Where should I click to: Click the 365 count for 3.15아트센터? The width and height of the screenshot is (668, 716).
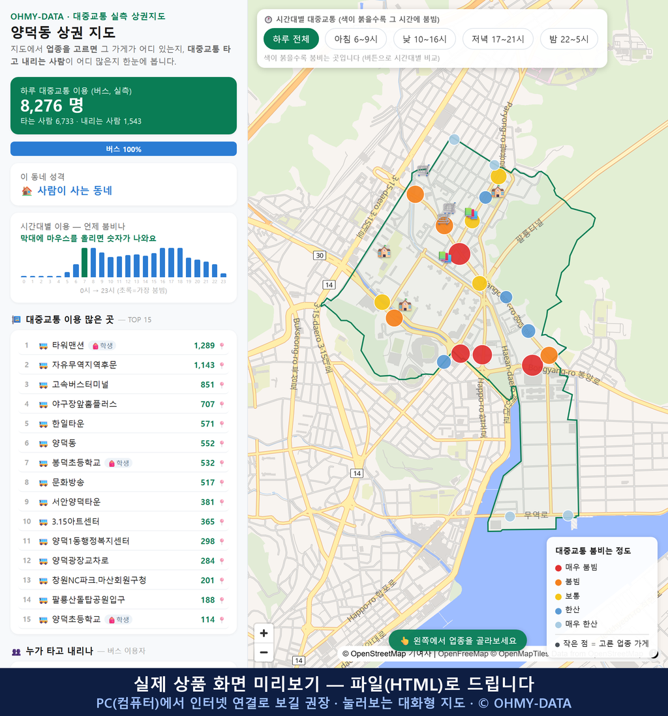point(207,522)
